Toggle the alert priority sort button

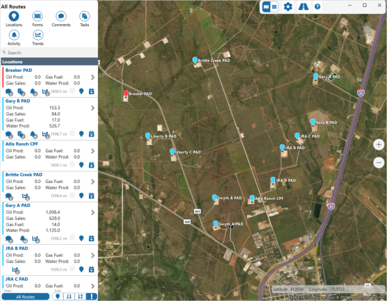[92, 296]
